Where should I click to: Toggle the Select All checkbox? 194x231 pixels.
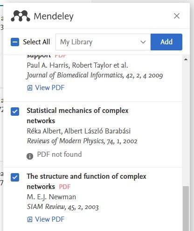click(15, 42)
